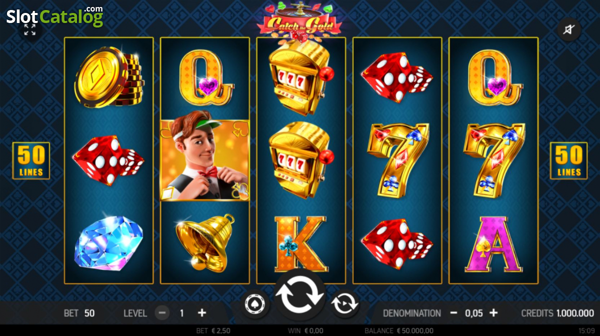Click the left 50 Lines badge

[31, 161]
